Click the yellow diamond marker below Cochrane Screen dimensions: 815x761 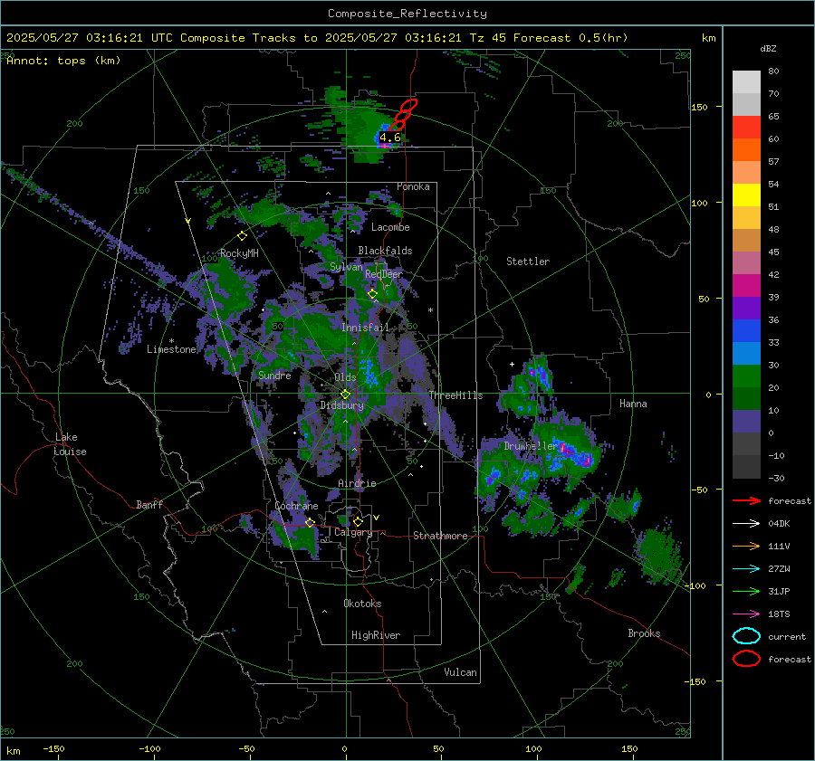[x=311, y=522]
